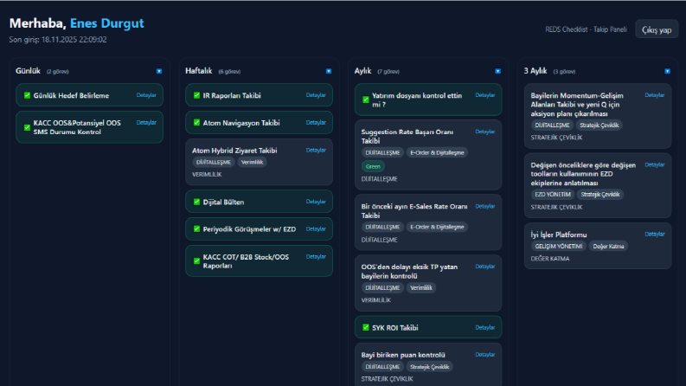Click EZD YÖNETİM tag on Değişen önceliklere card
This screenshot has width=686, height=386.
coord(553,195)
